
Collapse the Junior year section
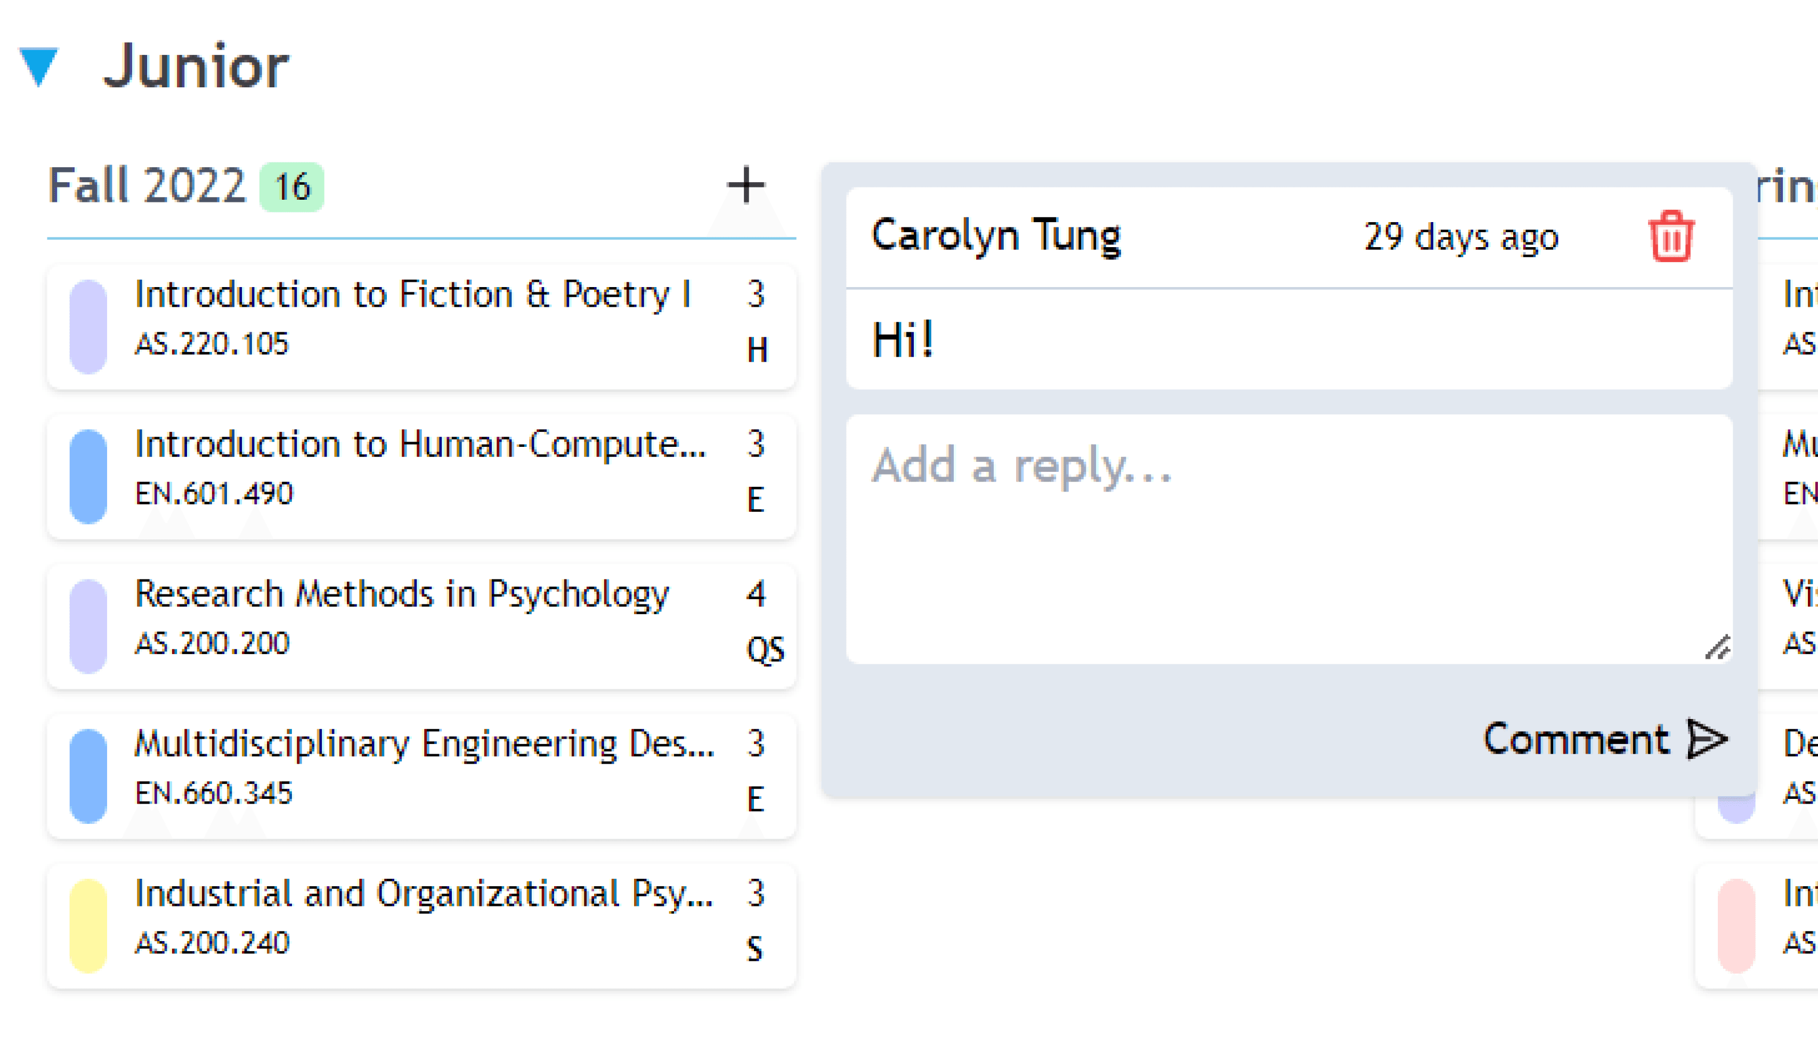tap(39, 67)
